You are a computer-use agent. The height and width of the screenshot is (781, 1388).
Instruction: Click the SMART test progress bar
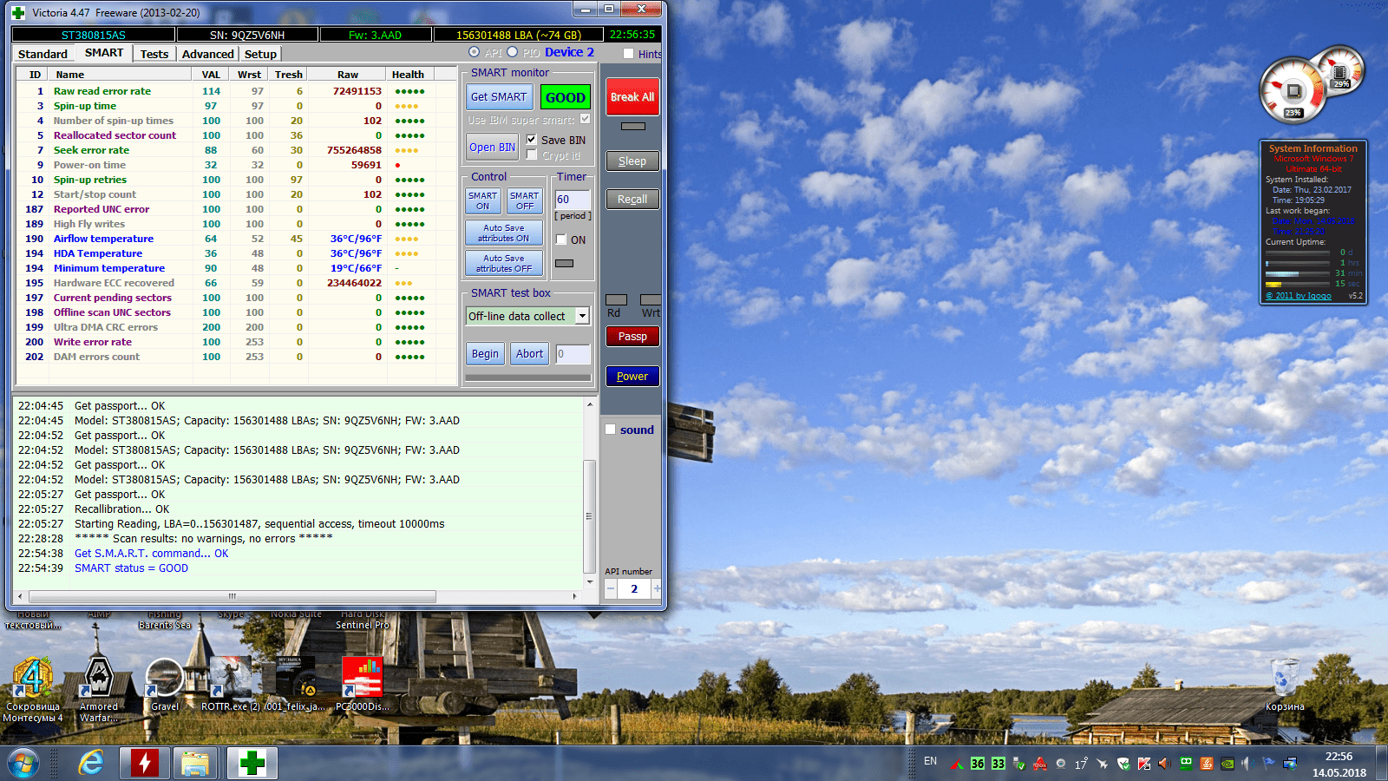528,377
